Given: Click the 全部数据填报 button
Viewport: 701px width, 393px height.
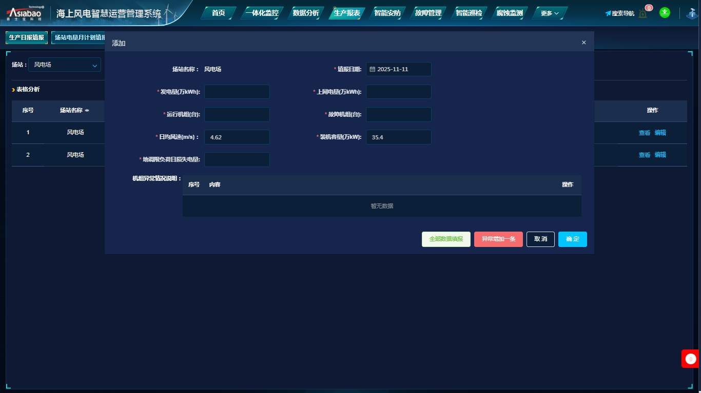Looking at the screenshot, I should 446,239.
